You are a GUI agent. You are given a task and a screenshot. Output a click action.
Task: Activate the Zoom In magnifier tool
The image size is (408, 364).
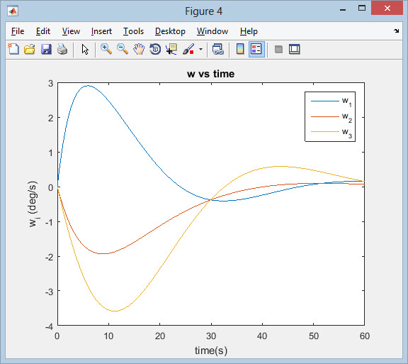click(x=106, y=49)
